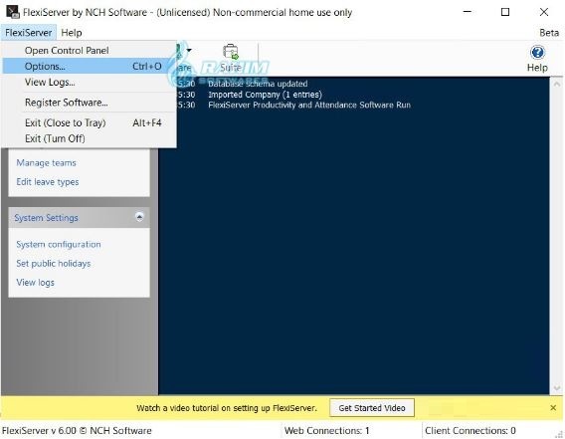Click the Client Connections: 0 status
This screenshot has width=565, height=439.
click(x=471, y=431)
